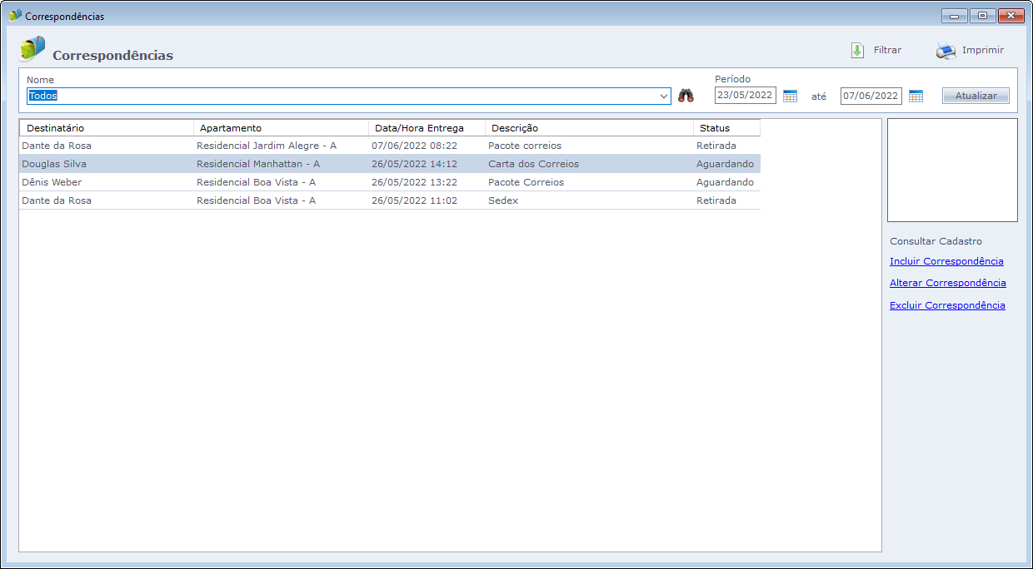Click the green Filtrar arrow icon

click(x=857, y=51)
